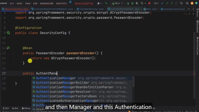Click the orange IDE updates icon
Image resolution: width=199 pixels, height=112 pixels.
pos(192,3)
